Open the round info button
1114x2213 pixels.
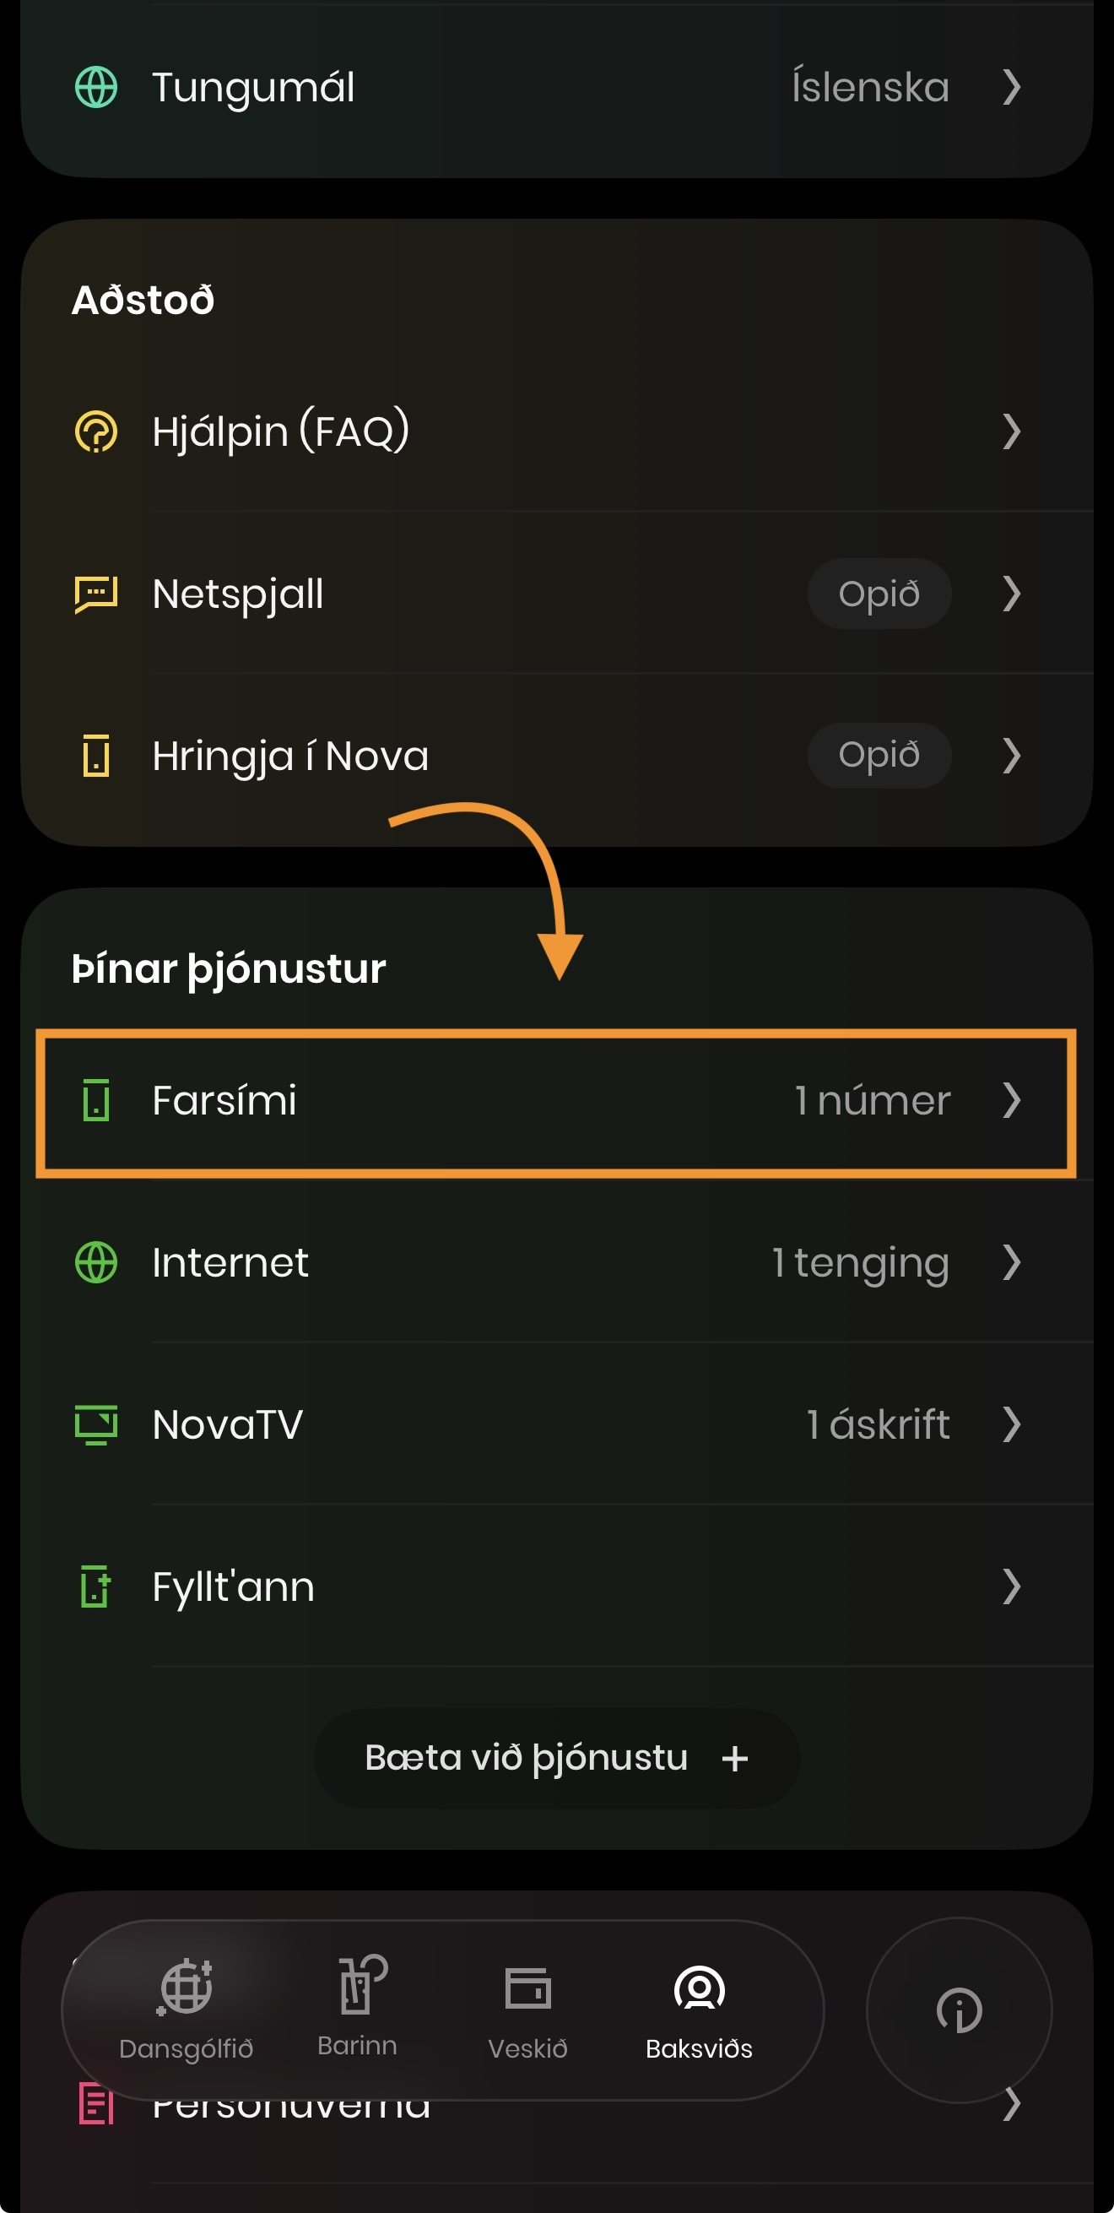(x=959, y=2010)
